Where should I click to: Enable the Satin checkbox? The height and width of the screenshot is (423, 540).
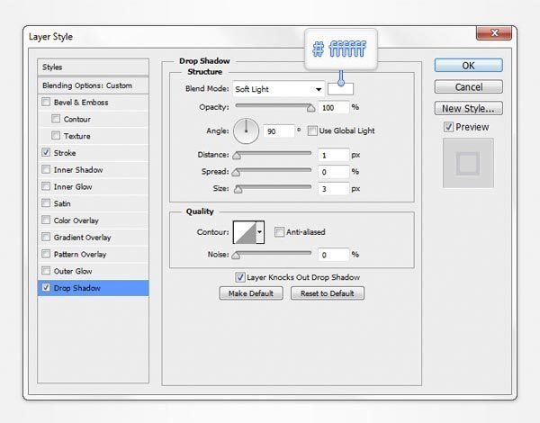point(46,203)
